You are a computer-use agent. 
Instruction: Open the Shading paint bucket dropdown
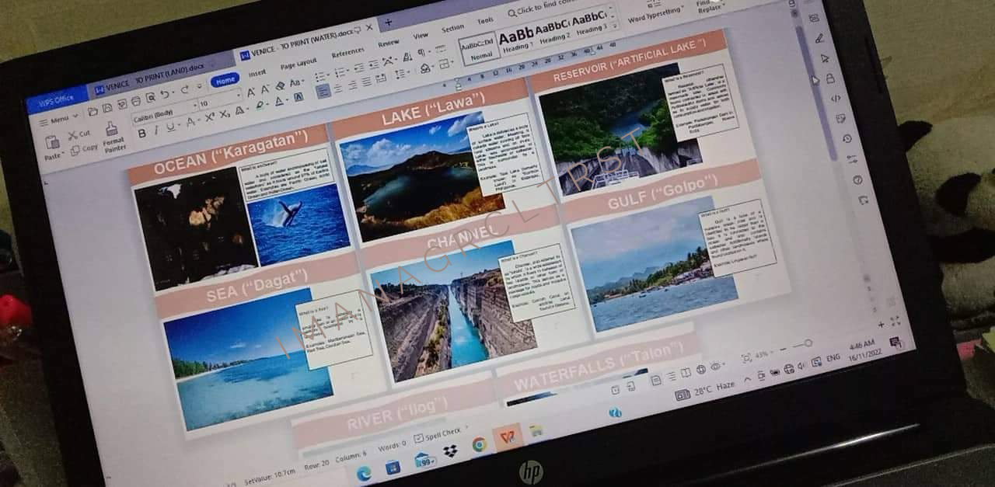pos(427,68)
